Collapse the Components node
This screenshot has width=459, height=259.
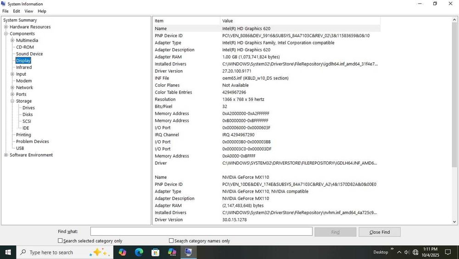pyautogui.click(x=6, y=33)
